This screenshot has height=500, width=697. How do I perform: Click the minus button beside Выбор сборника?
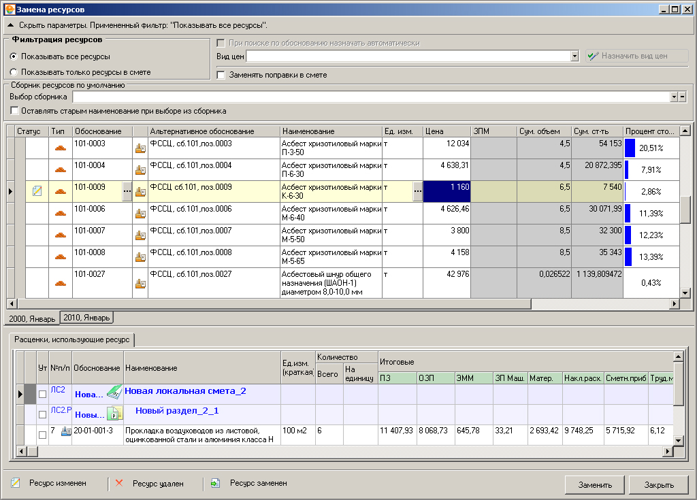click(x=682, y=97)
